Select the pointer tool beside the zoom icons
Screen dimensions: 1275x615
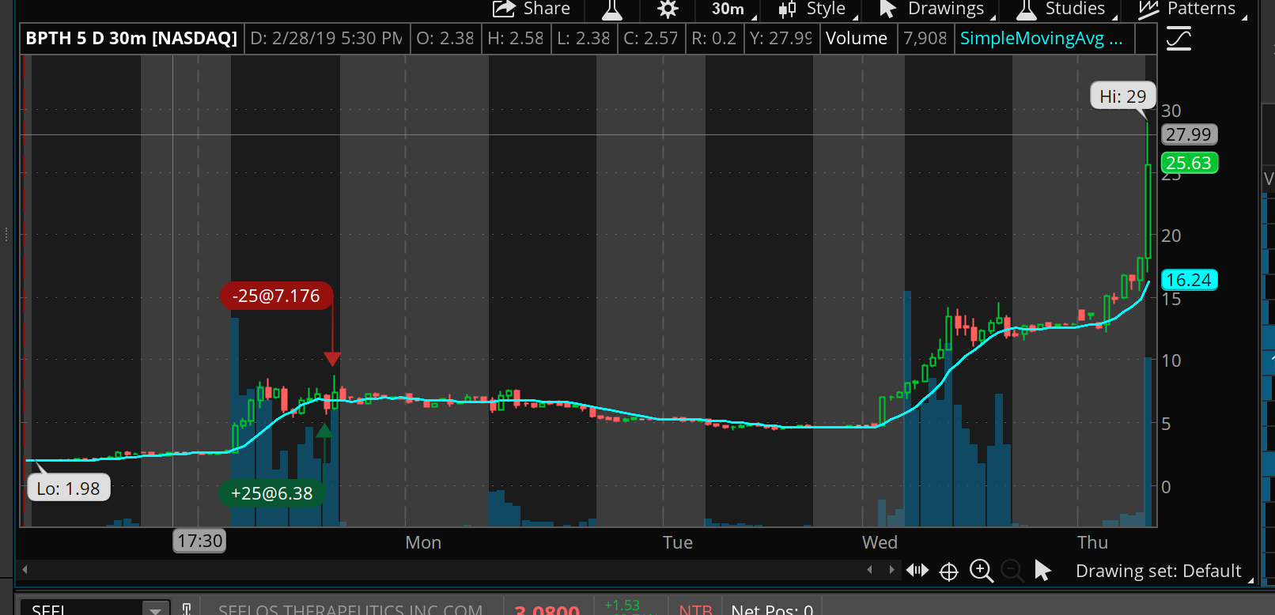1042,570
